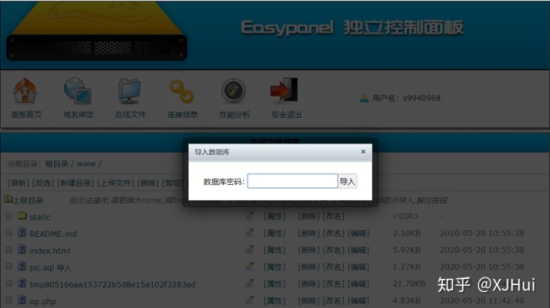Click the pencil icon in README.md row

point(250,232)
